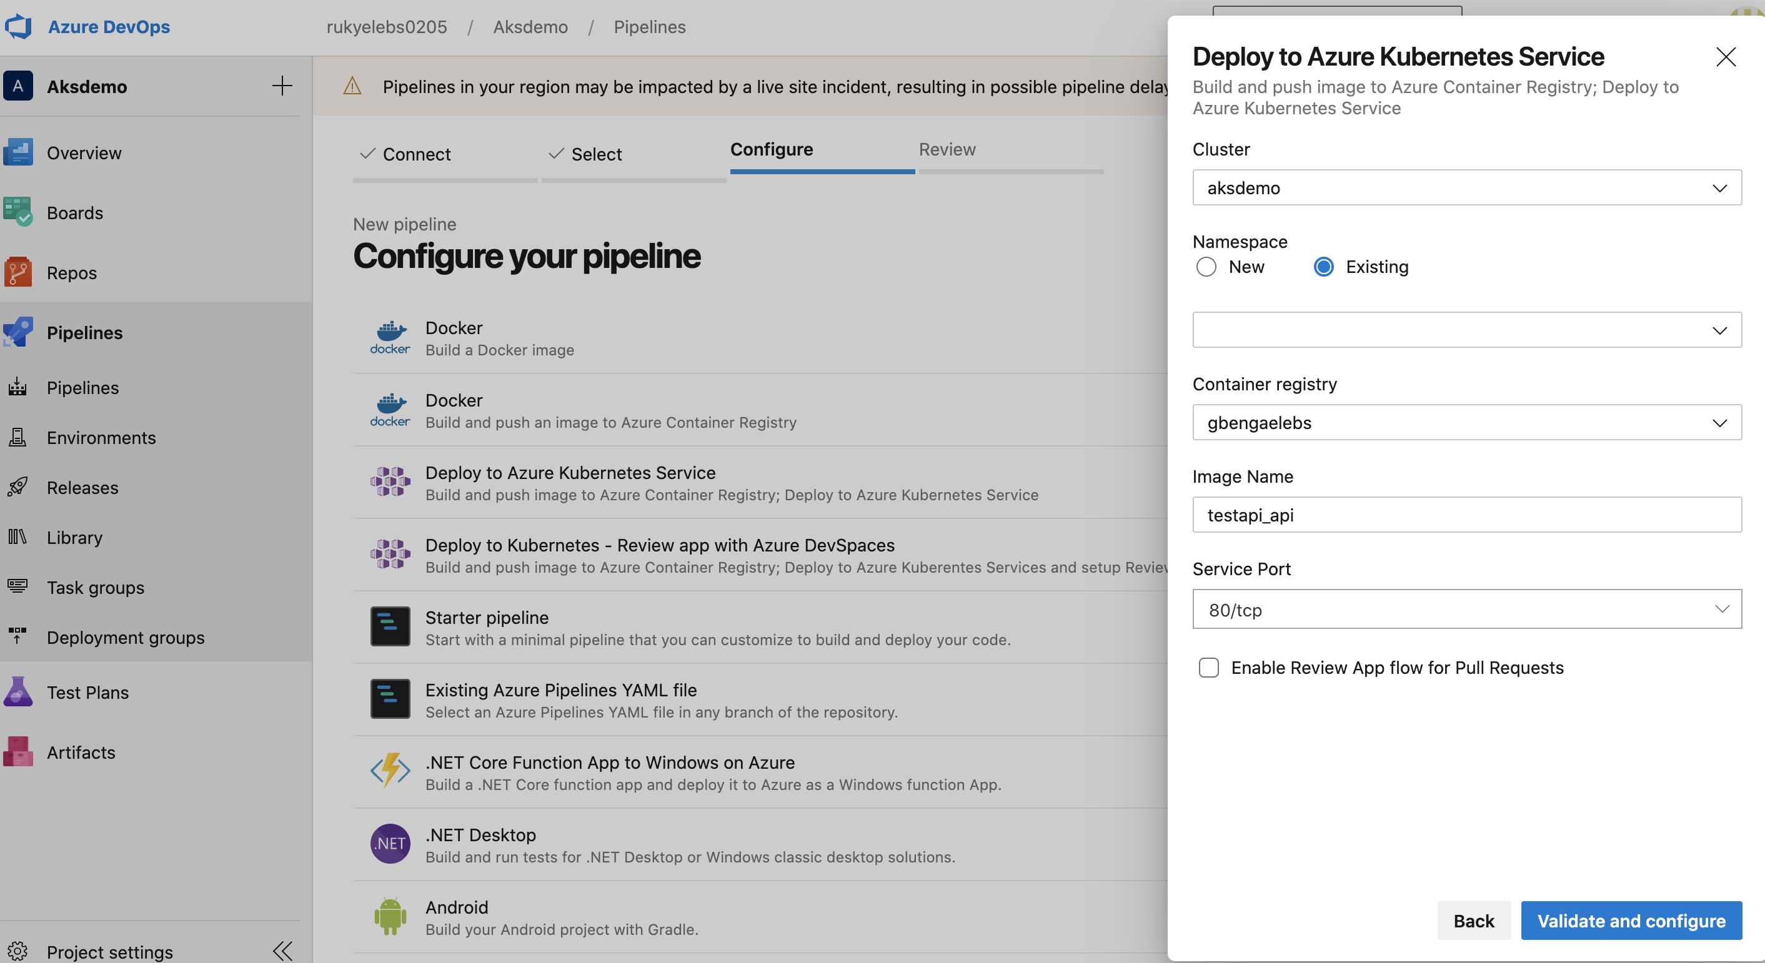This screenshot has height=963, width=1765.
Task: Select the Starter pipeline template
Action: 760,628
